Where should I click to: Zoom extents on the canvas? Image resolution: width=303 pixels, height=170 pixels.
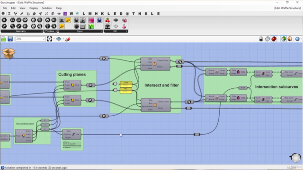pos(49,39)
